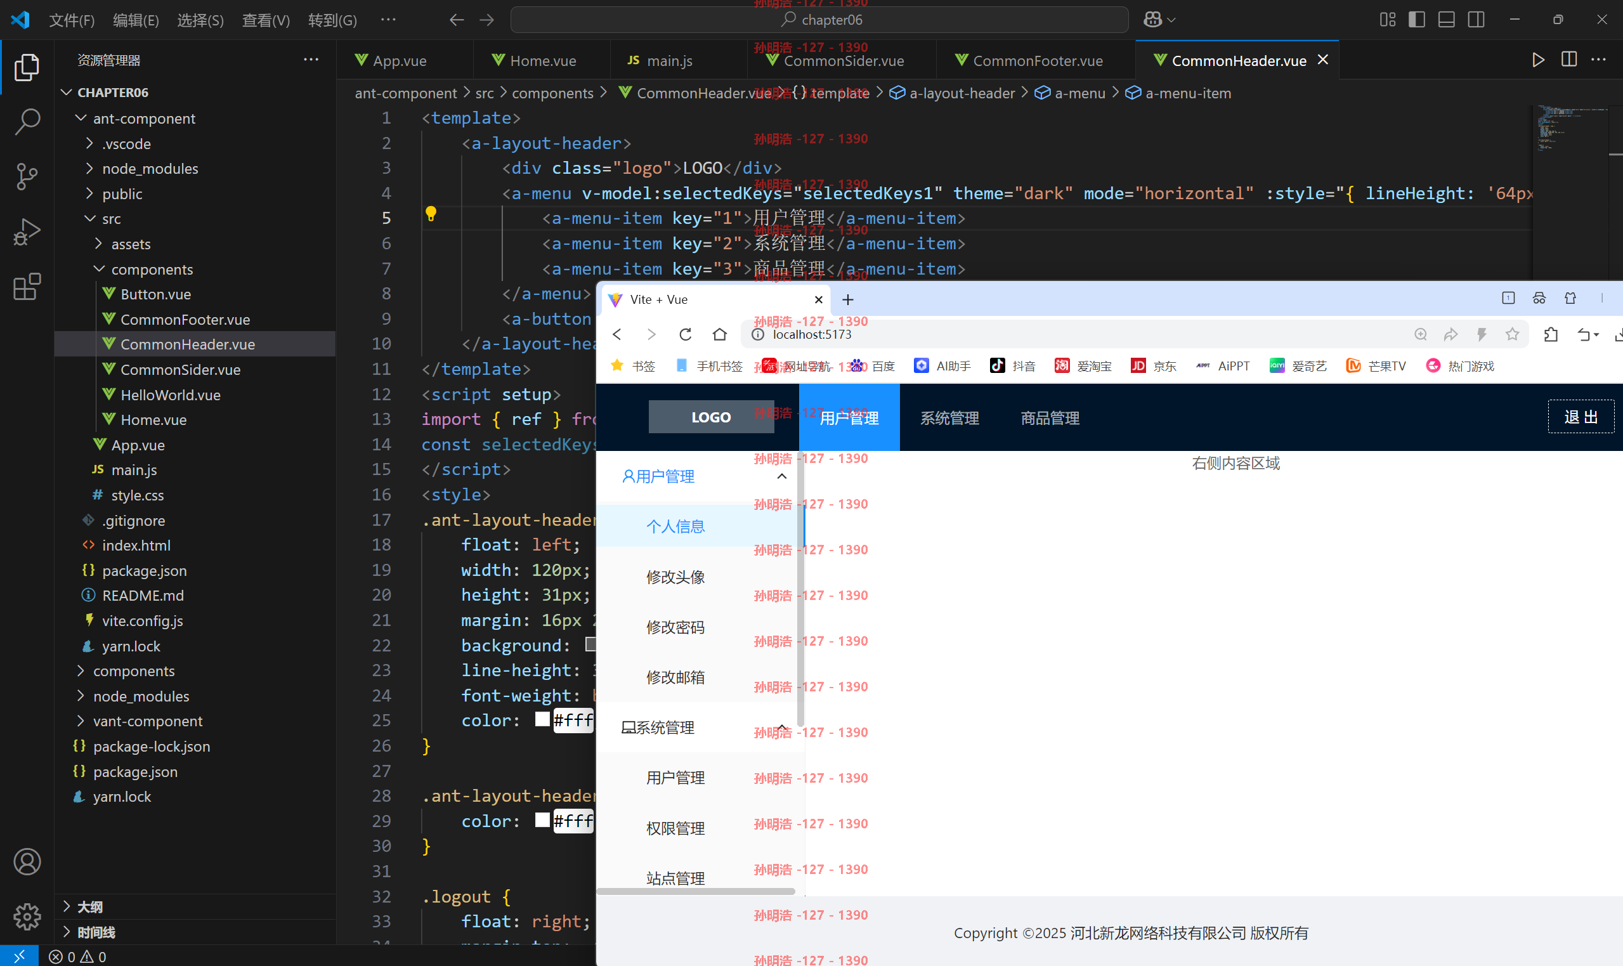Click background color swatch on line 22
Image resolution: width=1623 pixels, height=966 pixels.
pos(590,644)
